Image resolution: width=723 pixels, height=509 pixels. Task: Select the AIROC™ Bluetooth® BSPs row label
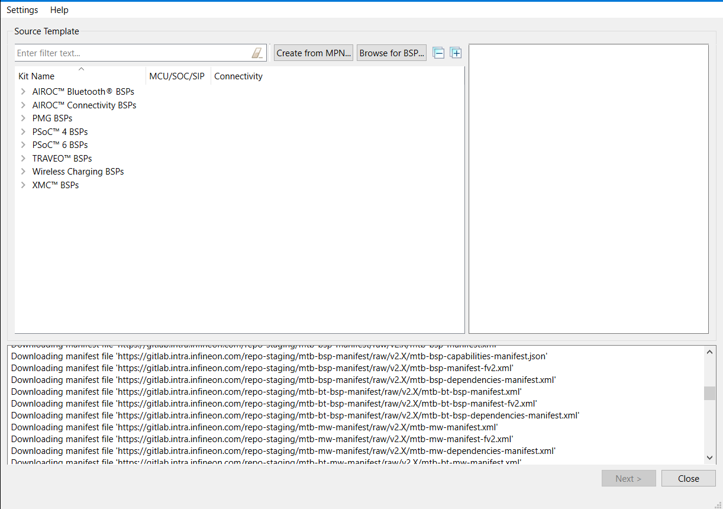pos(83,92)
